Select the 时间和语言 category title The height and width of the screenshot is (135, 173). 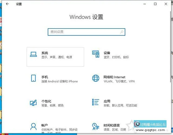[112, 125]
